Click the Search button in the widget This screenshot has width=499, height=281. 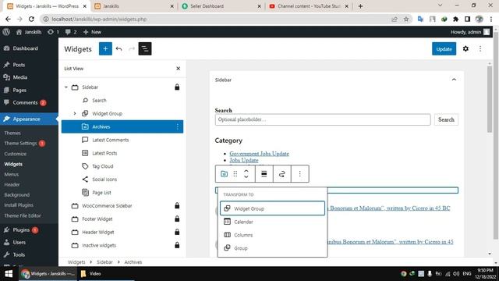click(x=446, y=119)
